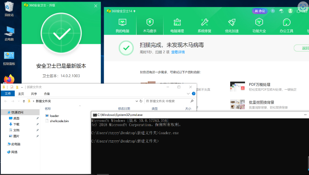
Task: Click the pin icon beside 桌面
Action: click(x=37, y=118)
